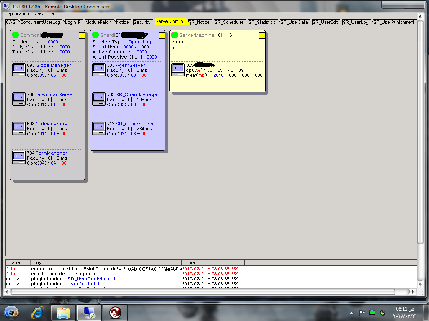
Task: Click the red round app taskbar icon
Action: pyautogui.click(x=115, y=313)
